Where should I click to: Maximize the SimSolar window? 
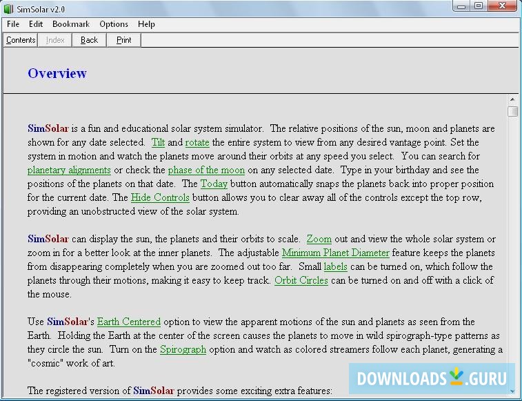tap(479, 6)
